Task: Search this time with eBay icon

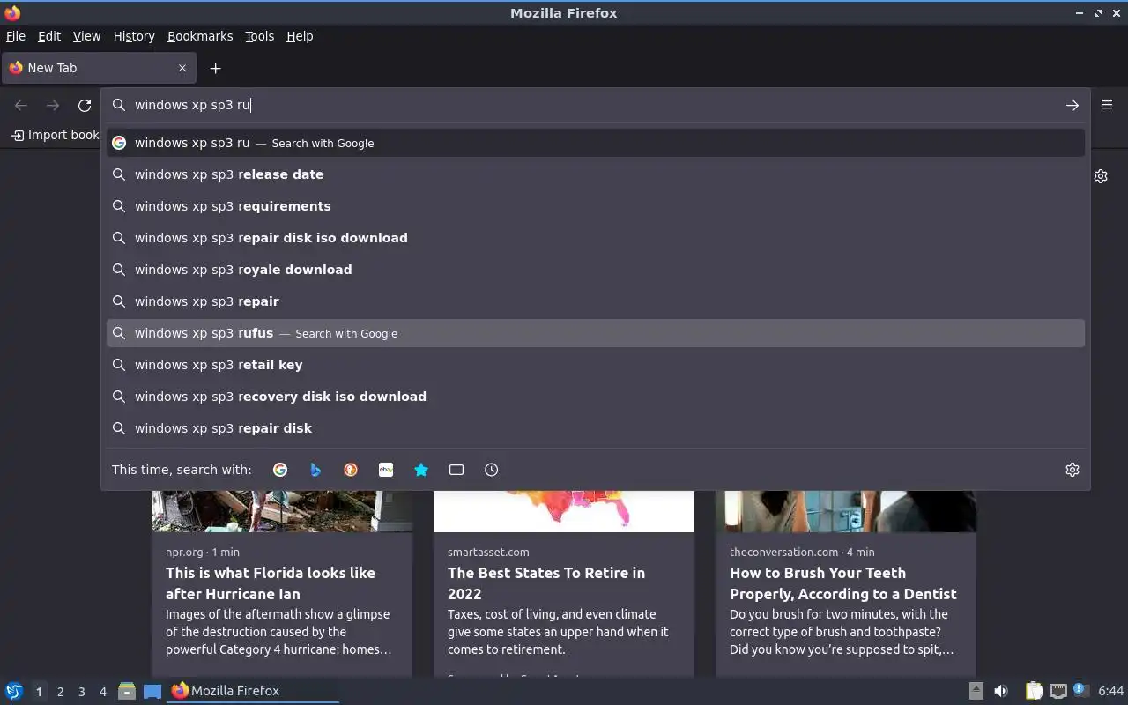Action: click(386, 470)
